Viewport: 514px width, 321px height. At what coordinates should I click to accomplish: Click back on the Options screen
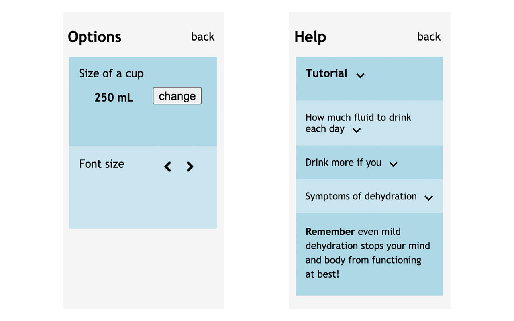202,37
